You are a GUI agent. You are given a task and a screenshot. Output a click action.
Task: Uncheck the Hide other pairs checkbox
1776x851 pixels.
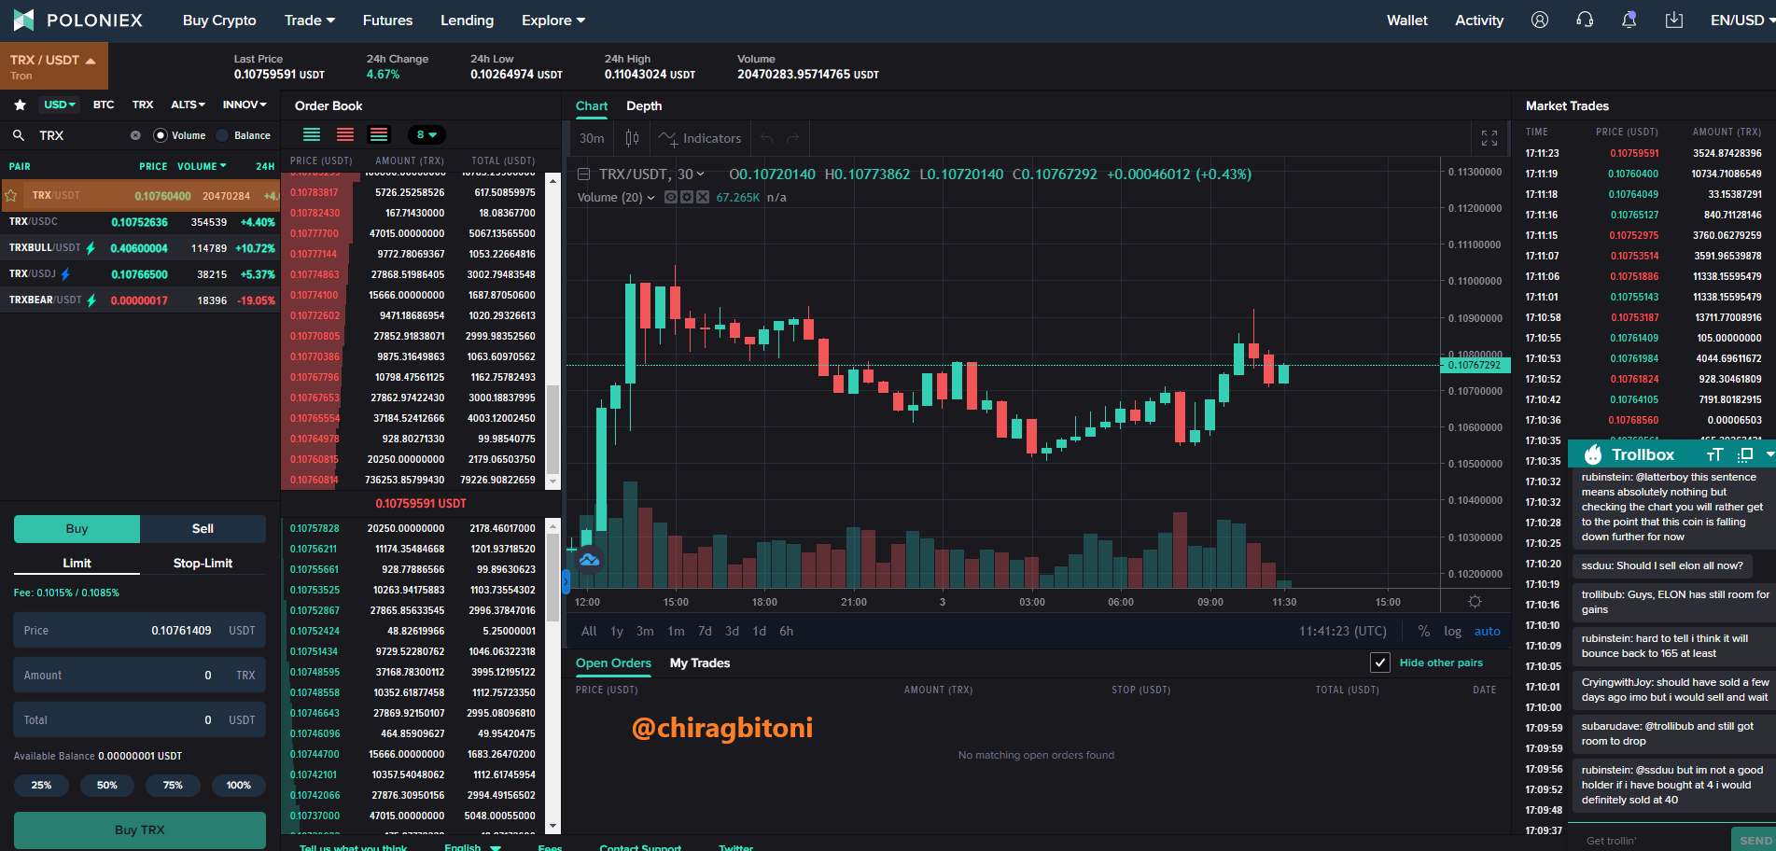(1380, 663)
